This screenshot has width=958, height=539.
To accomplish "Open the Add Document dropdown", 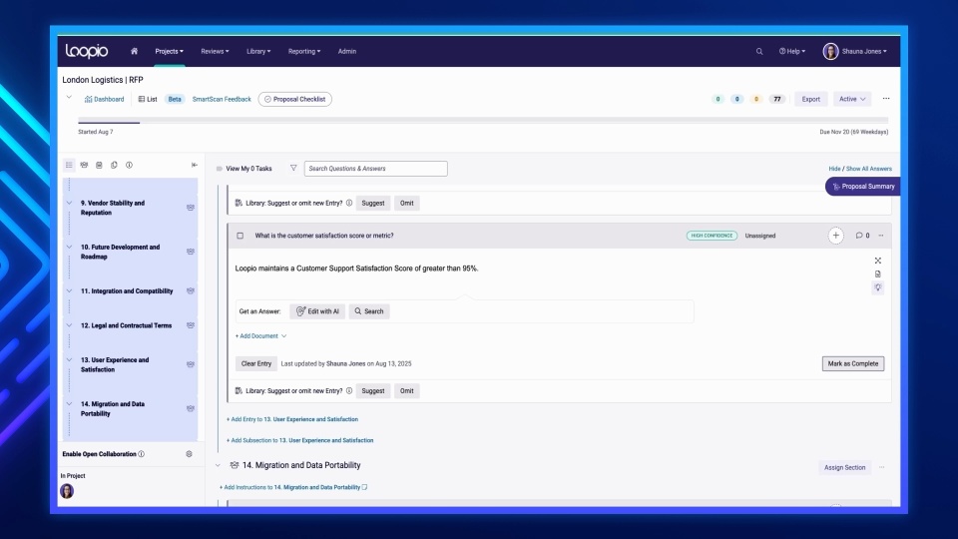I will click(x=260, y=336).
